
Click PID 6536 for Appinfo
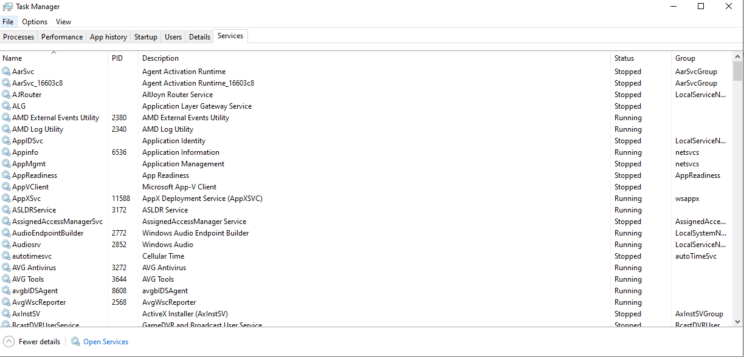[x=119, y=152]
